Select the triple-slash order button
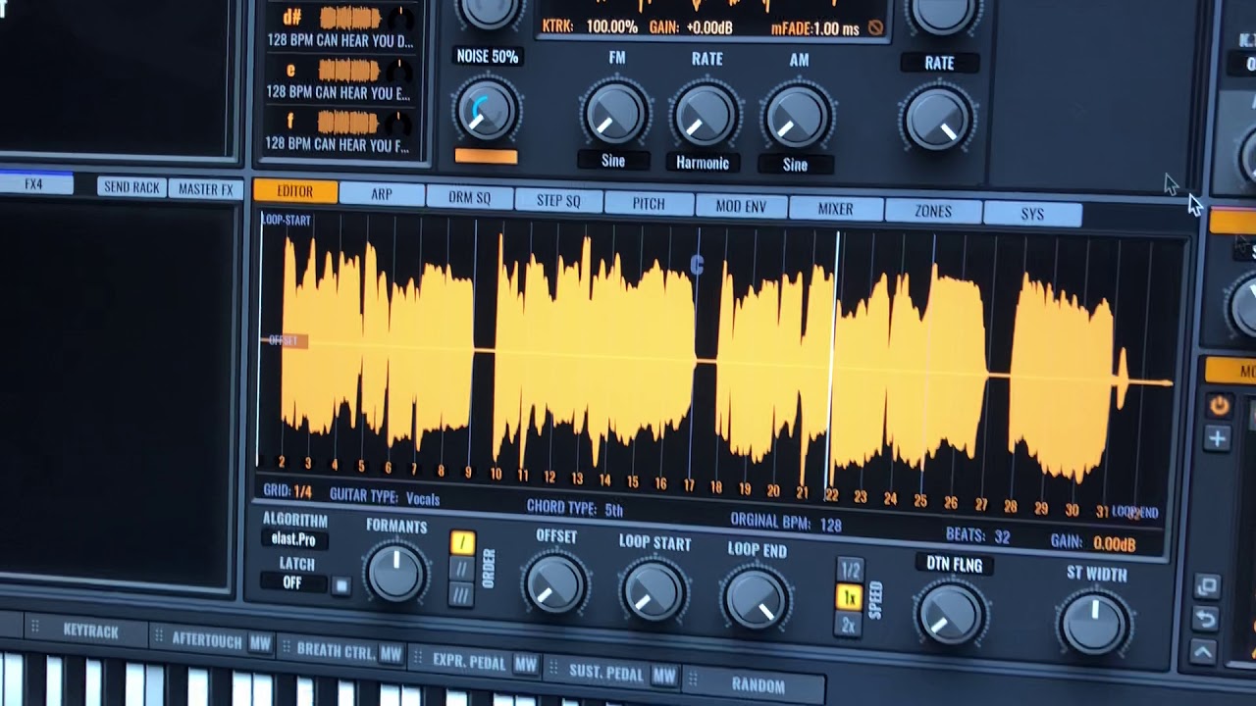Viewport: 1256px width, 706px height. pyautogui.click(x=460, y=594)
